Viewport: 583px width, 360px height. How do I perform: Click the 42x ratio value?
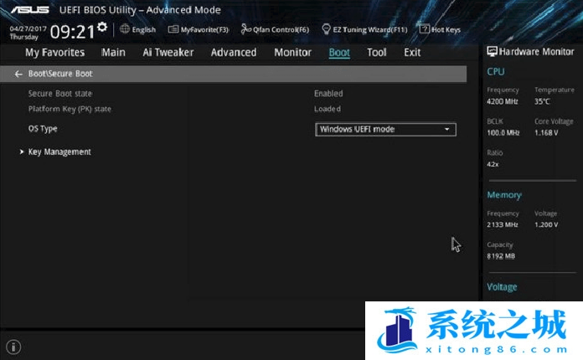click(493, 164)
